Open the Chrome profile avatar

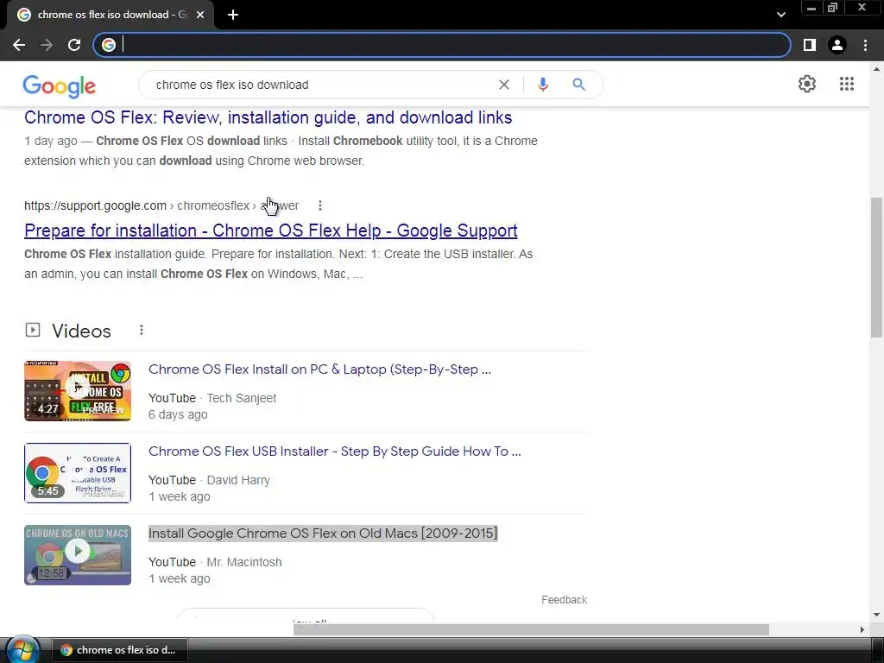pos(837,45)
